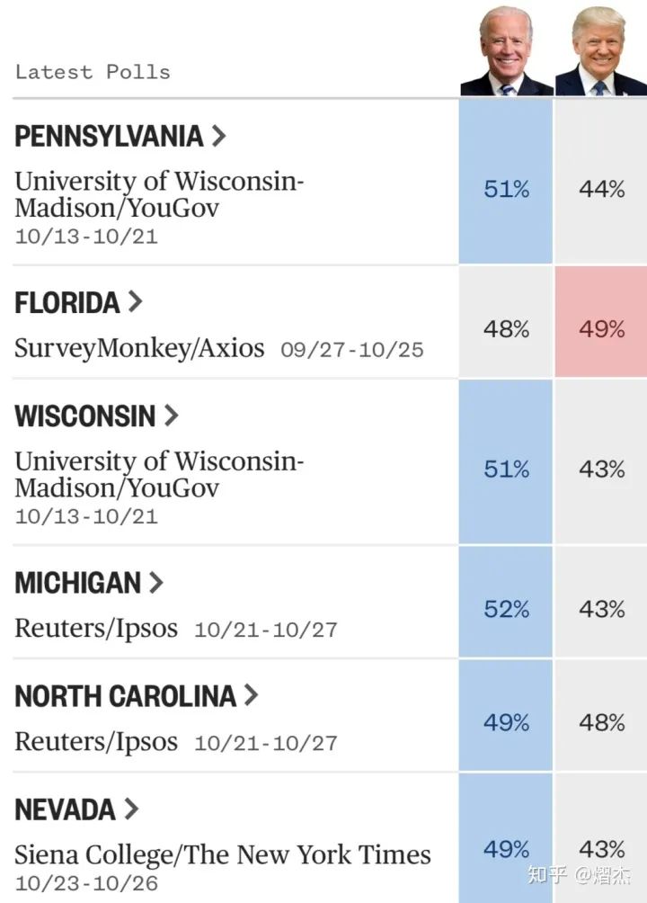The width and height of the screenshot is (647, 903).
Task: Click Reuters/Ipsos in the Michigan row
Action: click(96, 628)
